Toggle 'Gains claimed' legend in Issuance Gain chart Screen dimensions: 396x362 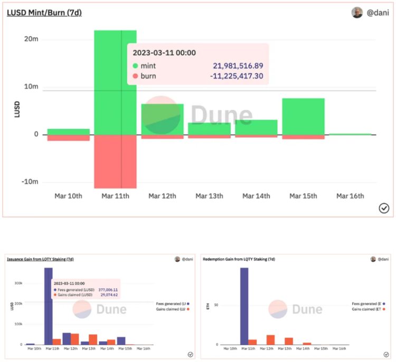tap(173, 309)
